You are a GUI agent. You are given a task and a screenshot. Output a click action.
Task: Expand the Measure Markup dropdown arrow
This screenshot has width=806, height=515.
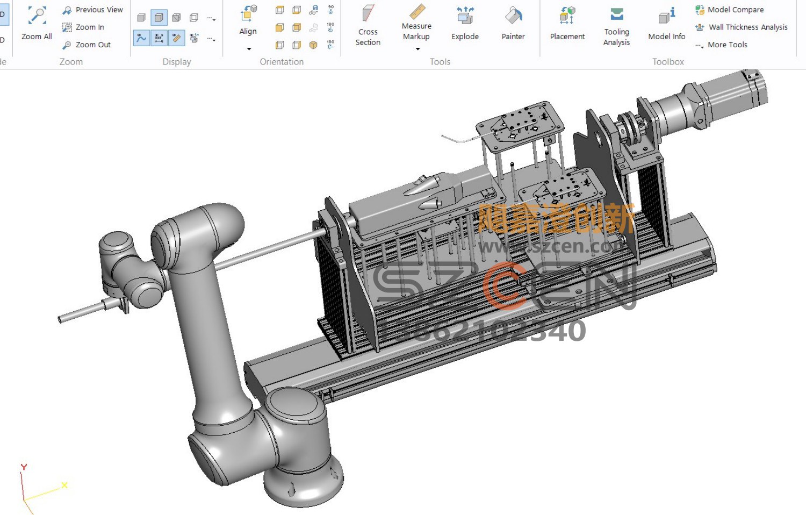pyautogui.click(x=418, y=49)
